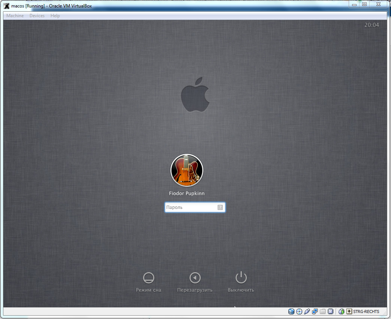Click the hard disk activity status icon
Viewport: 391px width, 319px height.
point(291,312)
